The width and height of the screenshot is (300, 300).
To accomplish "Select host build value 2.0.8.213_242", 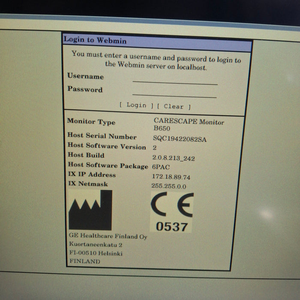I will 174,158.
